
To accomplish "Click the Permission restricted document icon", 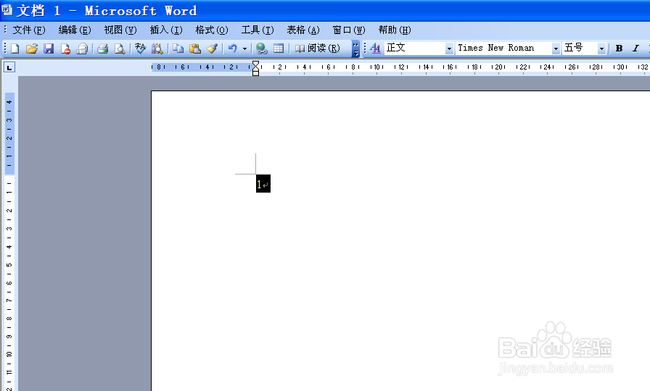I will 65,49.
